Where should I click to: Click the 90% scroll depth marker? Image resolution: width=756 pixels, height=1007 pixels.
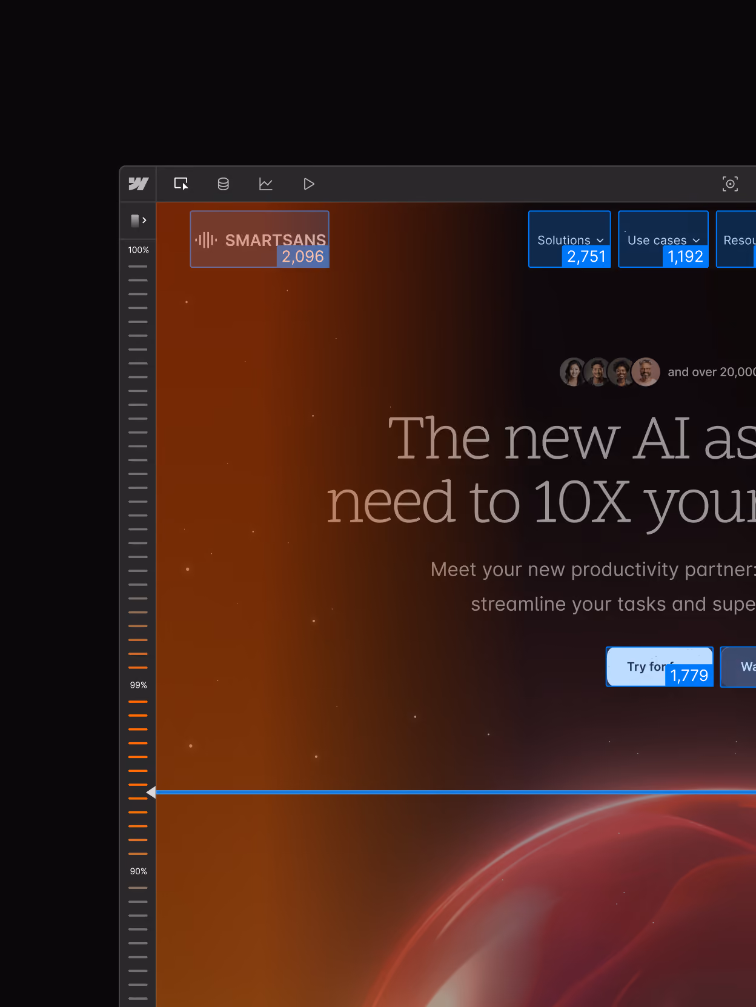(138, 871)
